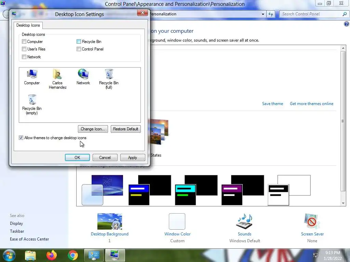Click the themes list scrollbar down arrow
Viewport: 350px width, 262px height.
coord(343,203)
